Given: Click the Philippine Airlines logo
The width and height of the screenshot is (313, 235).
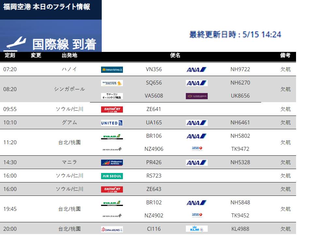Looking at the screenshot, I should pyautogui.click(x=112, y=163).
